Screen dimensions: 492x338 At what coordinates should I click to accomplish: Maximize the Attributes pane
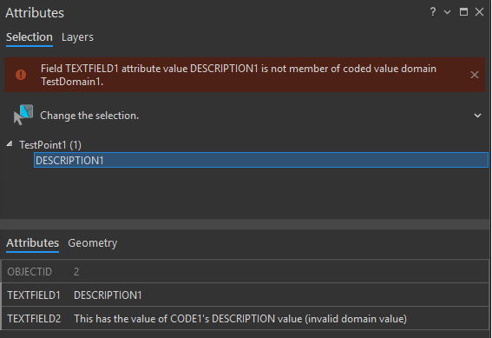click(463, 12)
